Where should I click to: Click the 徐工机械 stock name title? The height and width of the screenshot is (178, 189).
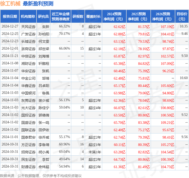(x=10, y=4)
